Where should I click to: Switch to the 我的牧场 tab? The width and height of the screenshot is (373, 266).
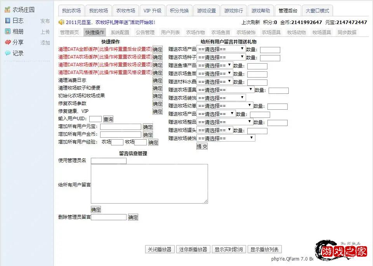point(98,10)
